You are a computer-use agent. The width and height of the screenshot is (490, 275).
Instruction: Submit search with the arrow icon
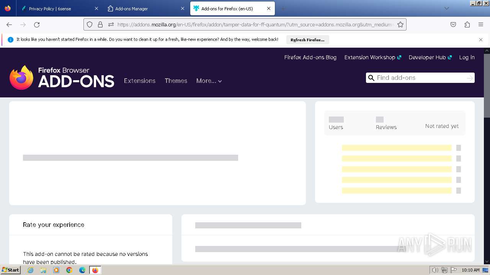(x=470, y=78)
